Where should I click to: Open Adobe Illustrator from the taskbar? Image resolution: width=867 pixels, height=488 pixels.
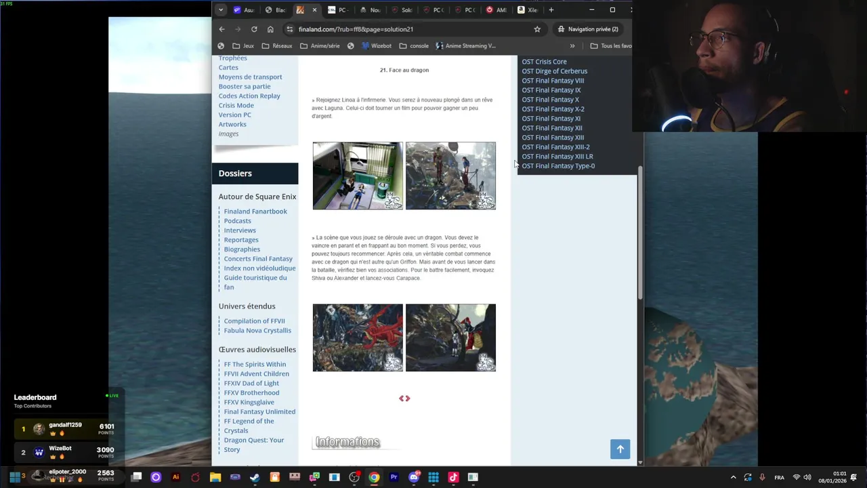pos(175,477)
